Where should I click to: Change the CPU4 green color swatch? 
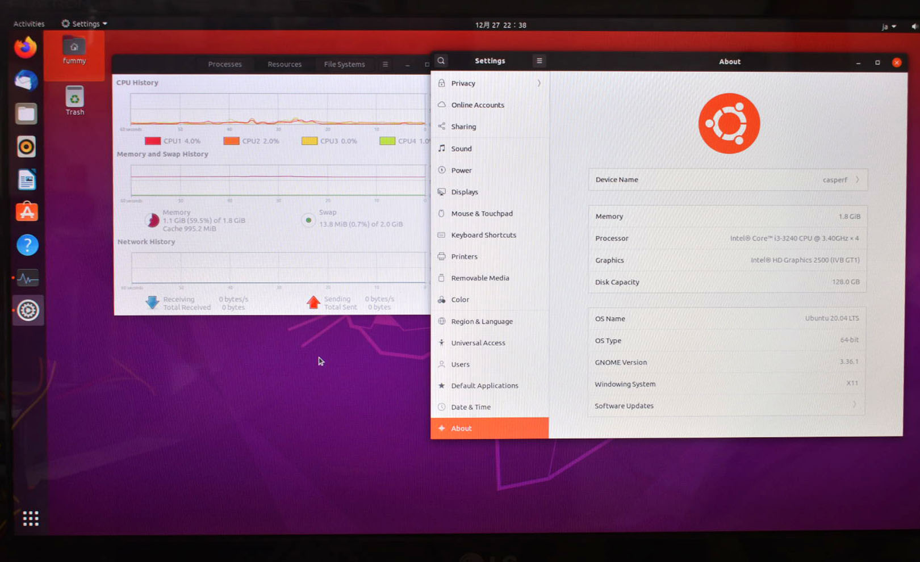pyautogui.click(x=387, y=141)
